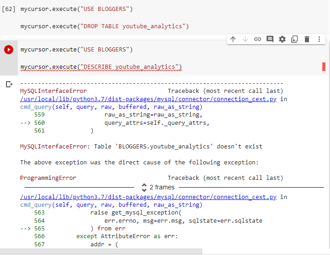The image size is (330, 255).
Task: Click the line "559 raw_as_string=raw_as_string,"
Action: tap(118, 115)
